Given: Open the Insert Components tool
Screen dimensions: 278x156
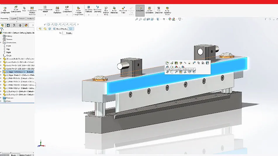Looking at the screenshot, I should [x=16, y=9].
